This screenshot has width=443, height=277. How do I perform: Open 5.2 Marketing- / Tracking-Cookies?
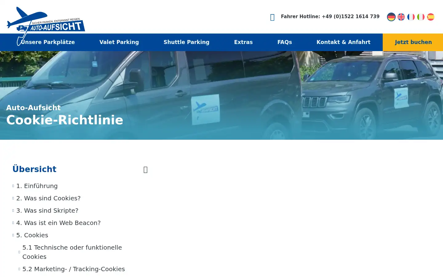74,269
